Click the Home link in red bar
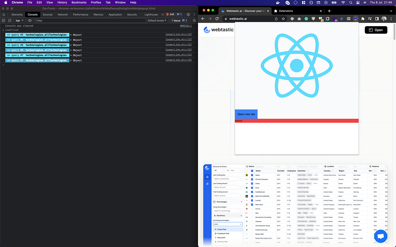Viewport: 396px width, 247px height. [x=238, y=121]
